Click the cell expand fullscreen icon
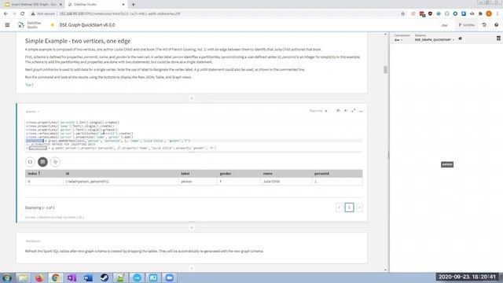503x283 pixels. tap(353, 111)
